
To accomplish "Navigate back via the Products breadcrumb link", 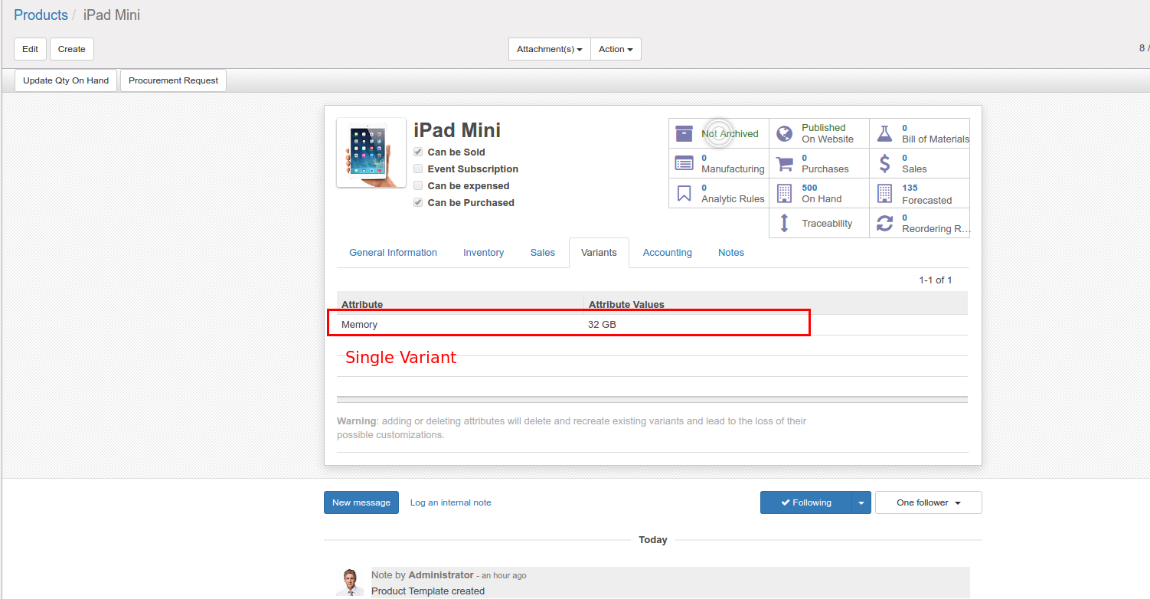I will click(x=40, y=15).
